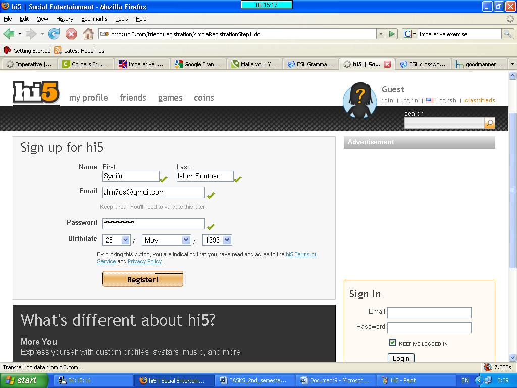Image resolution: width=517 pixels, height=388 pixels.
Task: Click the green Go arrow button
Action: (391, 34)
